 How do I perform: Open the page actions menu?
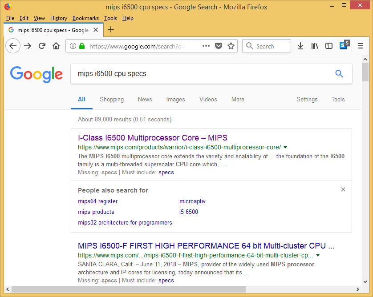[x=205, y=46]
